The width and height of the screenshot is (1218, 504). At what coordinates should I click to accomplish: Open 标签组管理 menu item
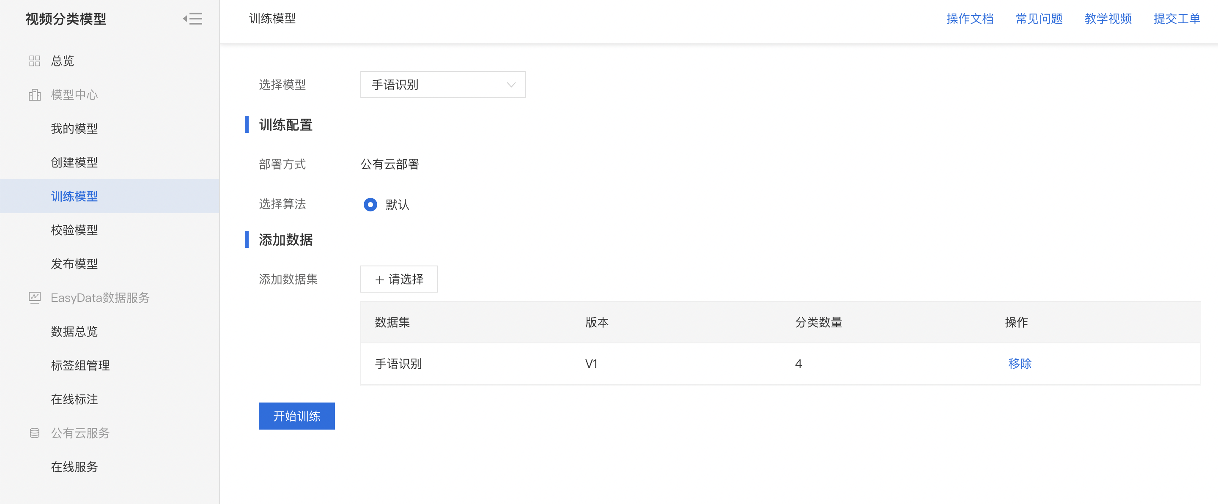[x=80, y=365]
